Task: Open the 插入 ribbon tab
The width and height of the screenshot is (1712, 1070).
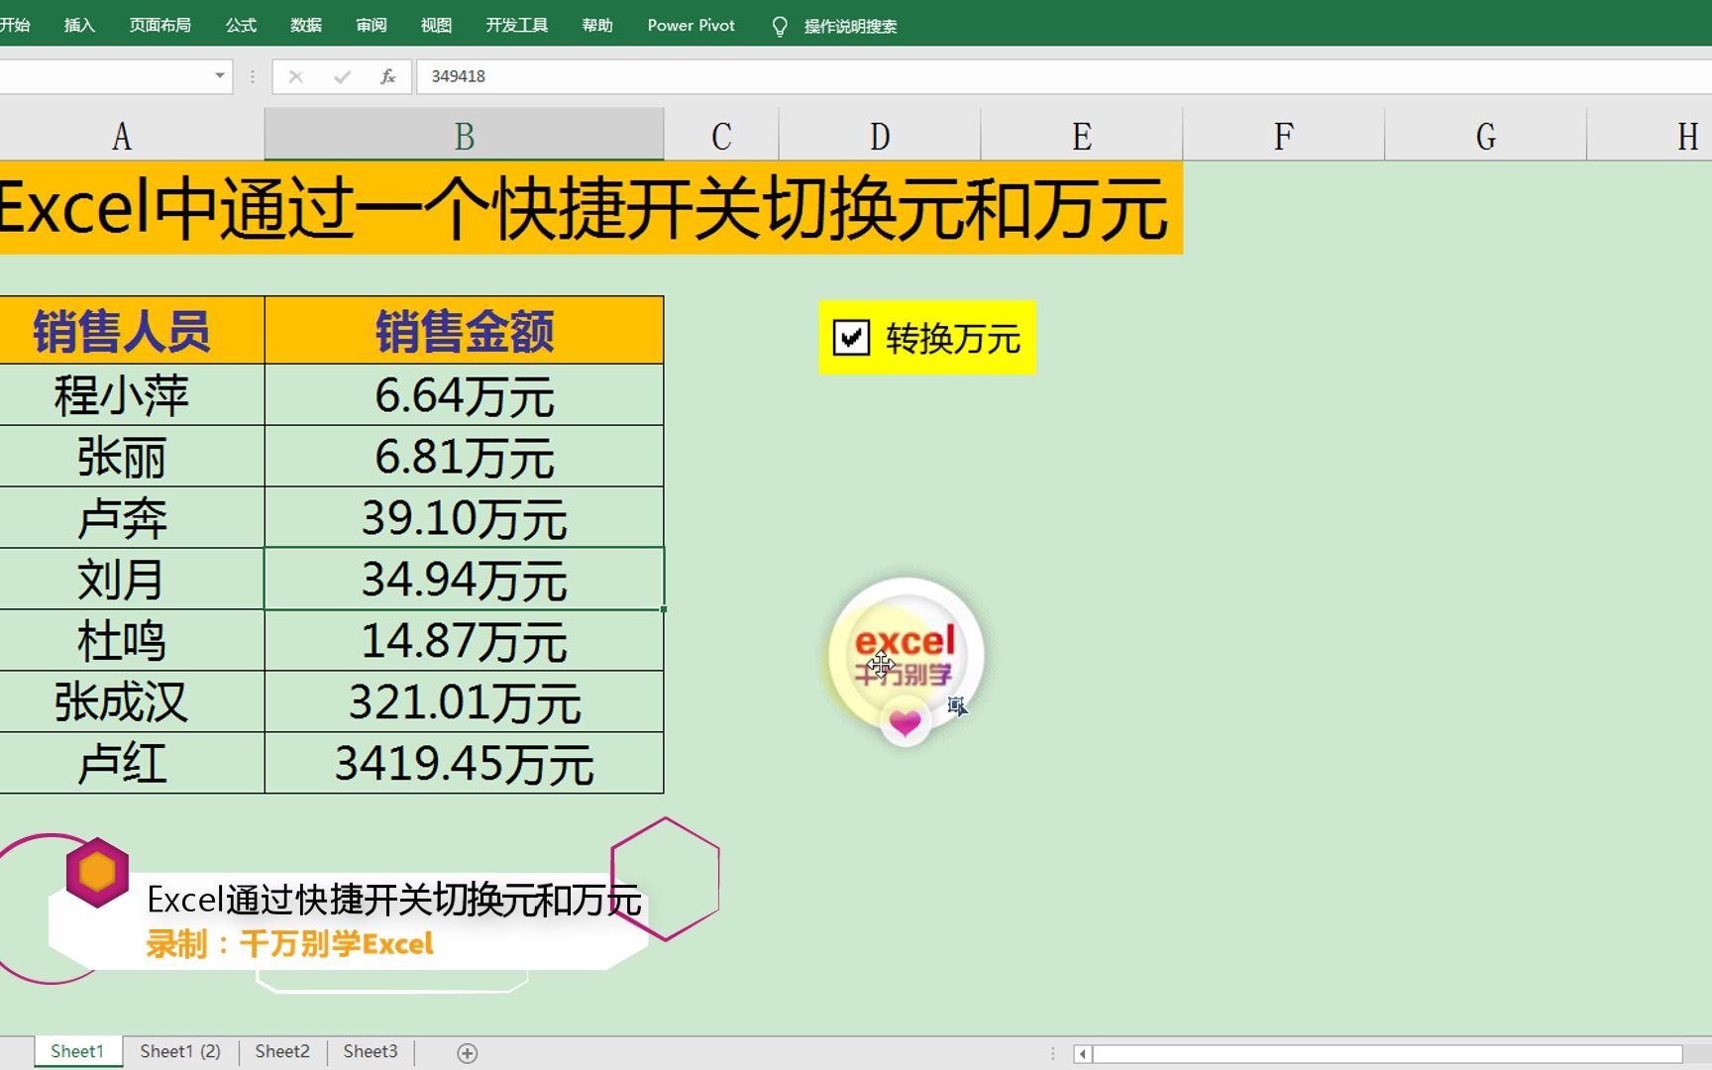Action: pyautogui.click(x=79, y=26)
